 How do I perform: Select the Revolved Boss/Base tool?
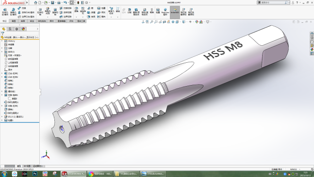(13, 12)
